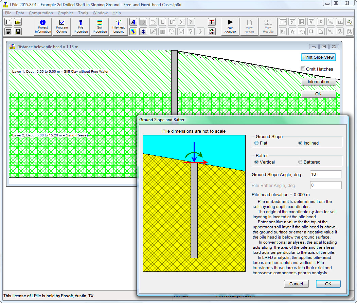
Task: Open Pile Properties from the toolbar
Action: coord(81,26)
